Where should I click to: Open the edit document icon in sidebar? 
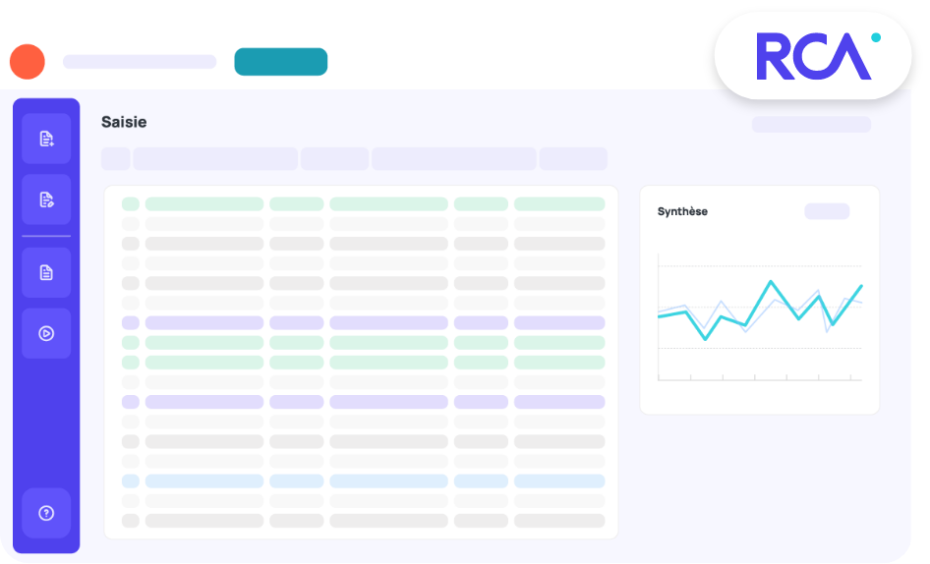point(46,199)
